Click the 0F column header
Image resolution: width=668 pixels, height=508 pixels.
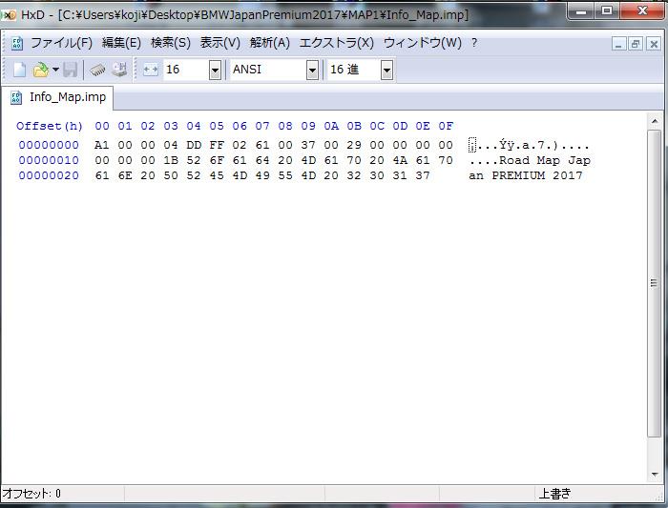tap(446, 126)
